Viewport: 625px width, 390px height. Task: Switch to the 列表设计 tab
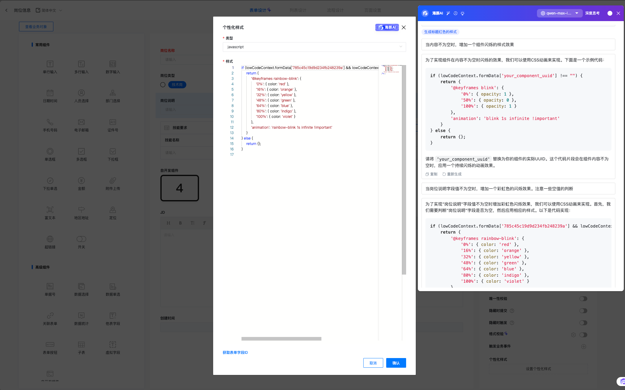298,10
